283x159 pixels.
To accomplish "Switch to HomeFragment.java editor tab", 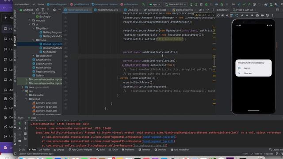I will click(x=78, y=10).
